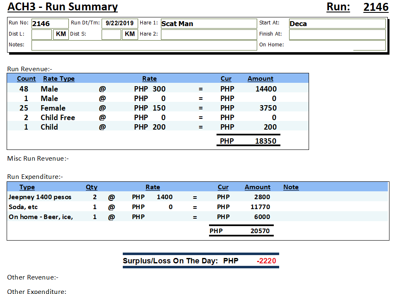Screen dimensions: 404x294
Task: Select the Jeepney 1400 pesos expenditure row
Action: pos(40,197)
